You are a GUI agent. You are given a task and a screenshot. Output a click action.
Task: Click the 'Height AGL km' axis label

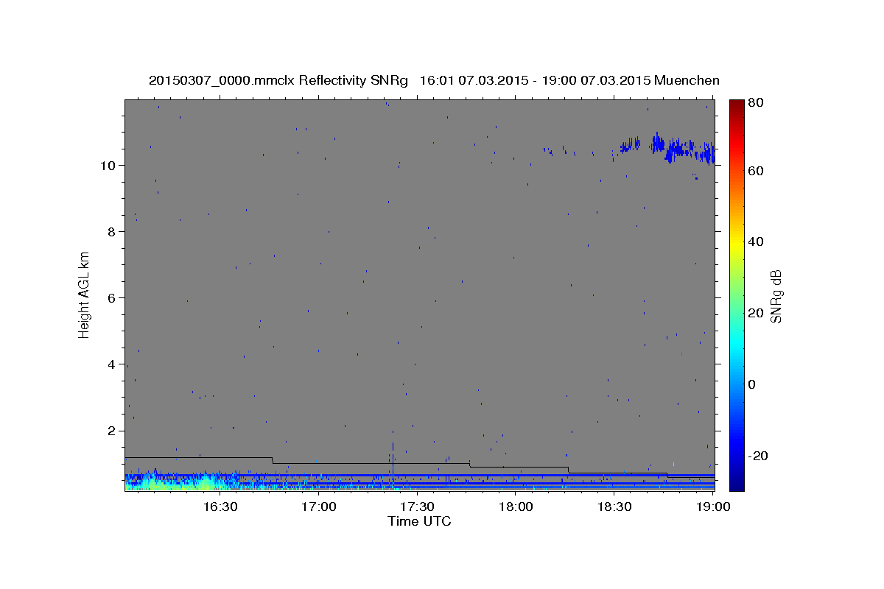point(84,294)
